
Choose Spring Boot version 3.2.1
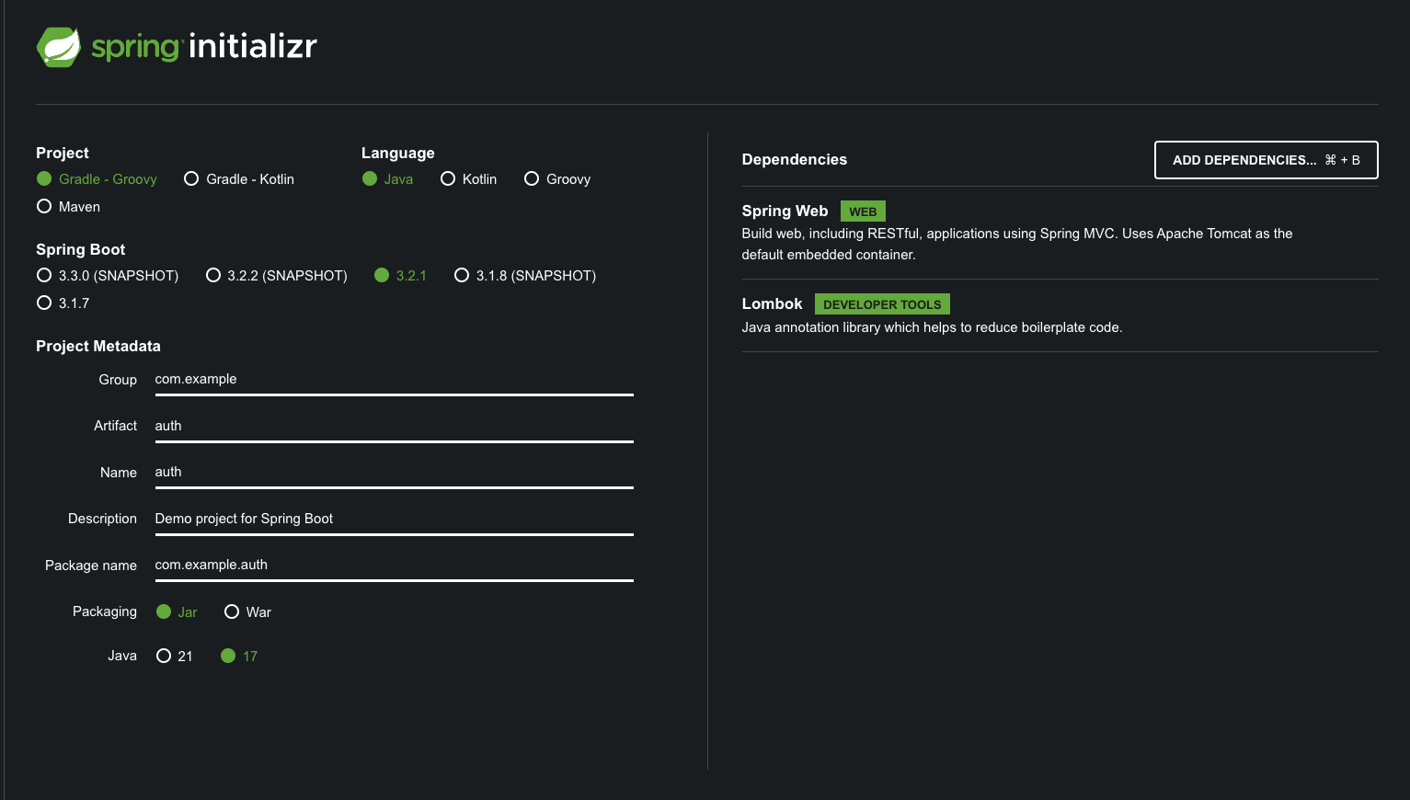(x=400, y=276)
